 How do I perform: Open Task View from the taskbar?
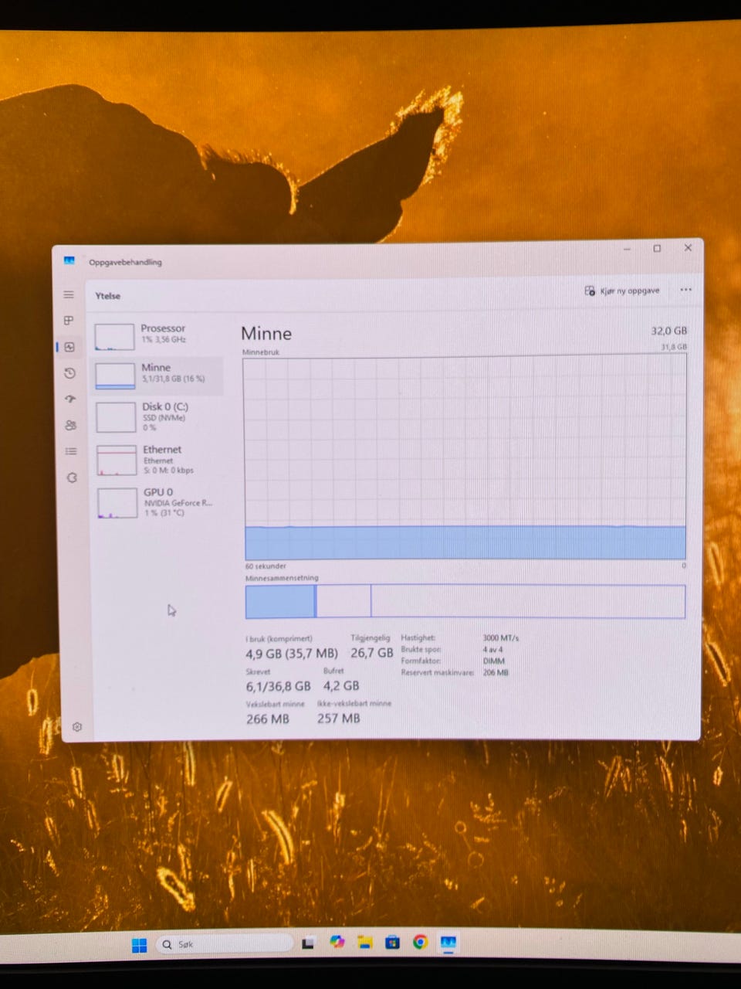click(308, 943)
